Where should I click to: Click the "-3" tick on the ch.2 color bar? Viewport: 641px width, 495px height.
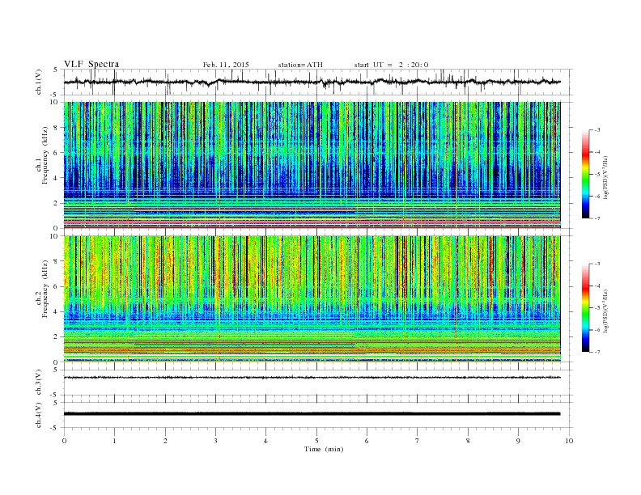597,264
